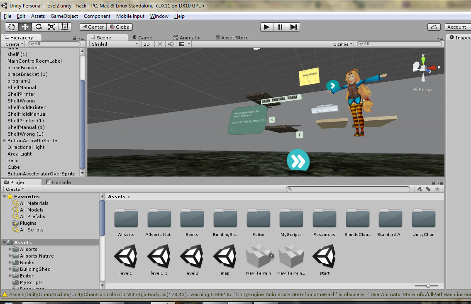The width and height of the screenshot is (471, 304).
Task: Select the level1.1 scene asset
Action: click(159, 256)
